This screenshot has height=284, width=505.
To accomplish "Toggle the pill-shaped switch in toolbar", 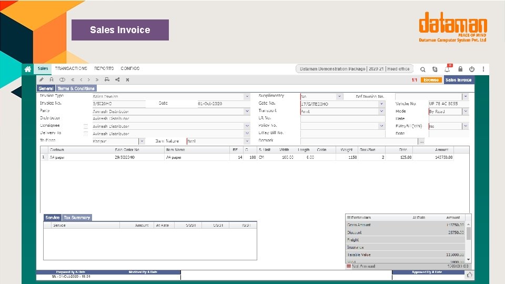I will 62,79.
